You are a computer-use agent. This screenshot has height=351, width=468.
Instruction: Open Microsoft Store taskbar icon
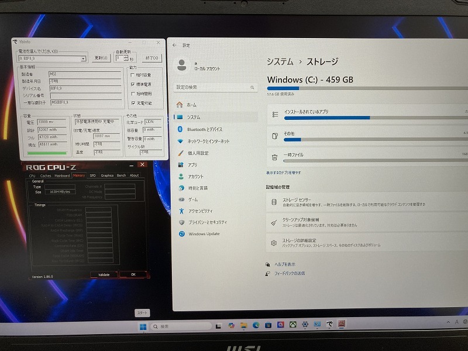pyautogui.click(x=268, y=325)
